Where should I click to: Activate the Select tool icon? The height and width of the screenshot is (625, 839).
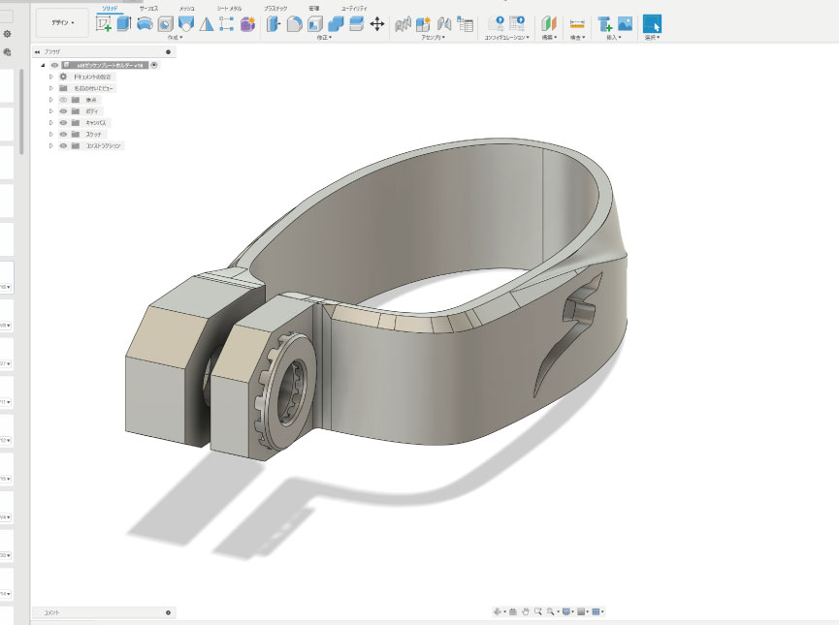point(652,24)
